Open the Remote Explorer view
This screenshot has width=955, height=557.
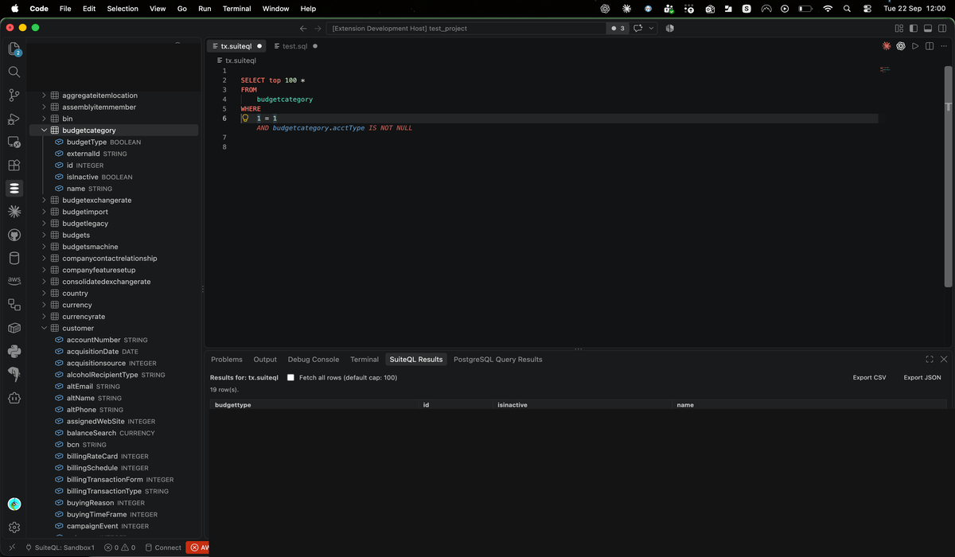click(14, 142)
